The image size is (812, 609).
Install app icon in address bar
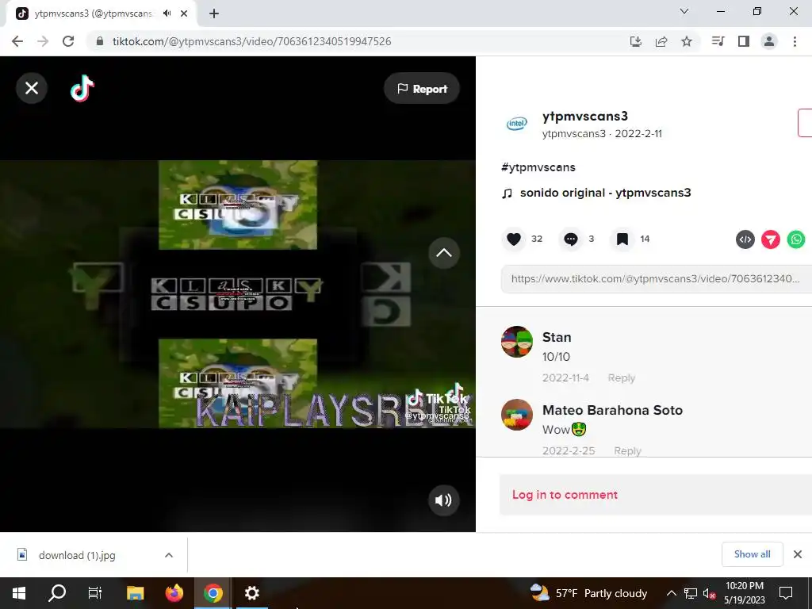point(636,41)
